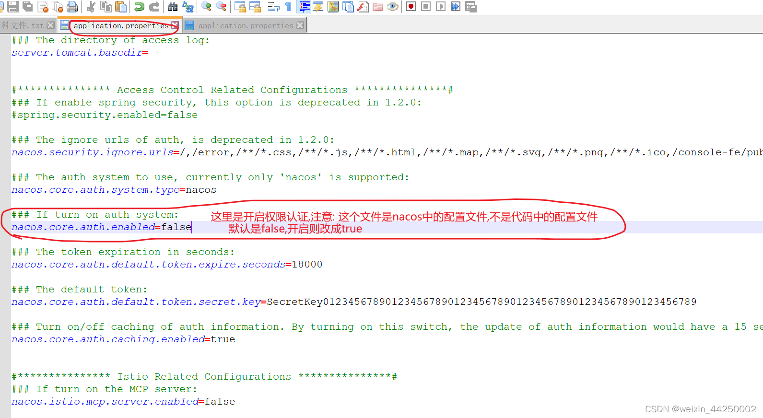
Task: Toggle synchronized vertical scrolling
Action: [x=240, y=7]
